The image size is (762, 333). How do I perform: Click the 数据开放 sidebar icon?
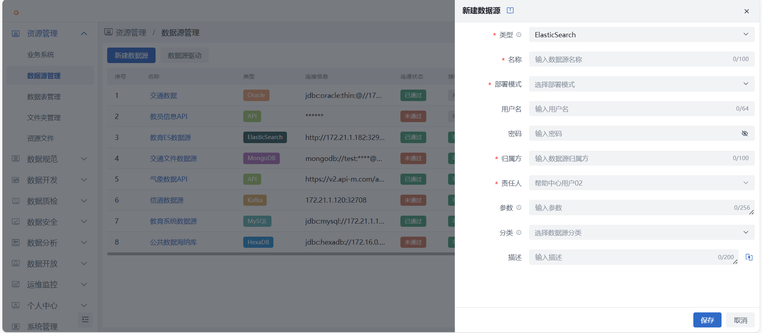click(15, 264)
